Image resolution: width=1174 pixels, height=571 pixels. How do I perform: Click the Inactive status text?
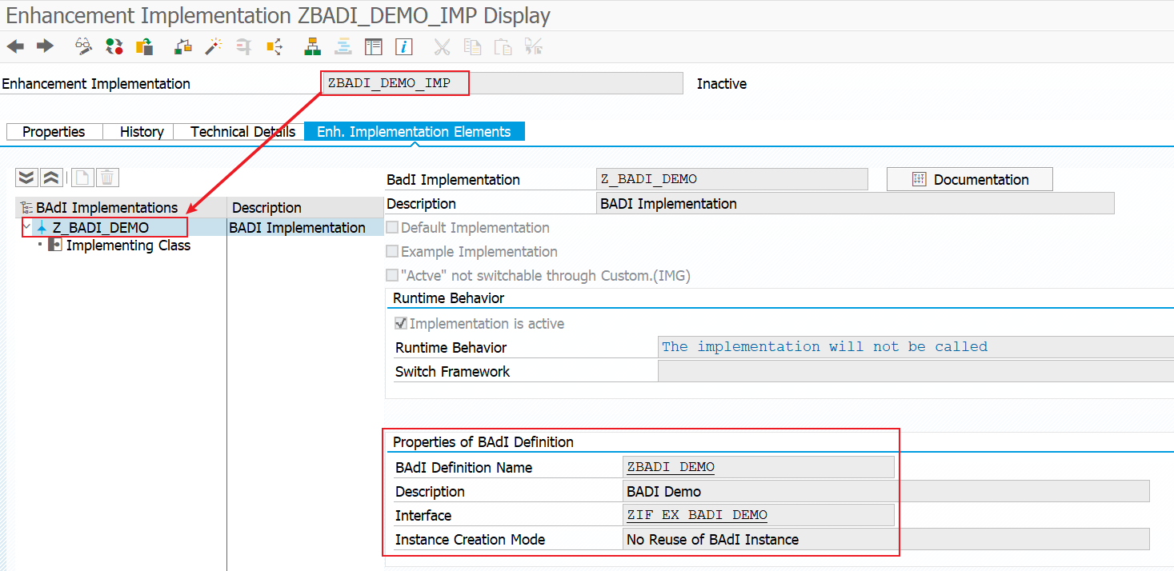coord(722,84)
